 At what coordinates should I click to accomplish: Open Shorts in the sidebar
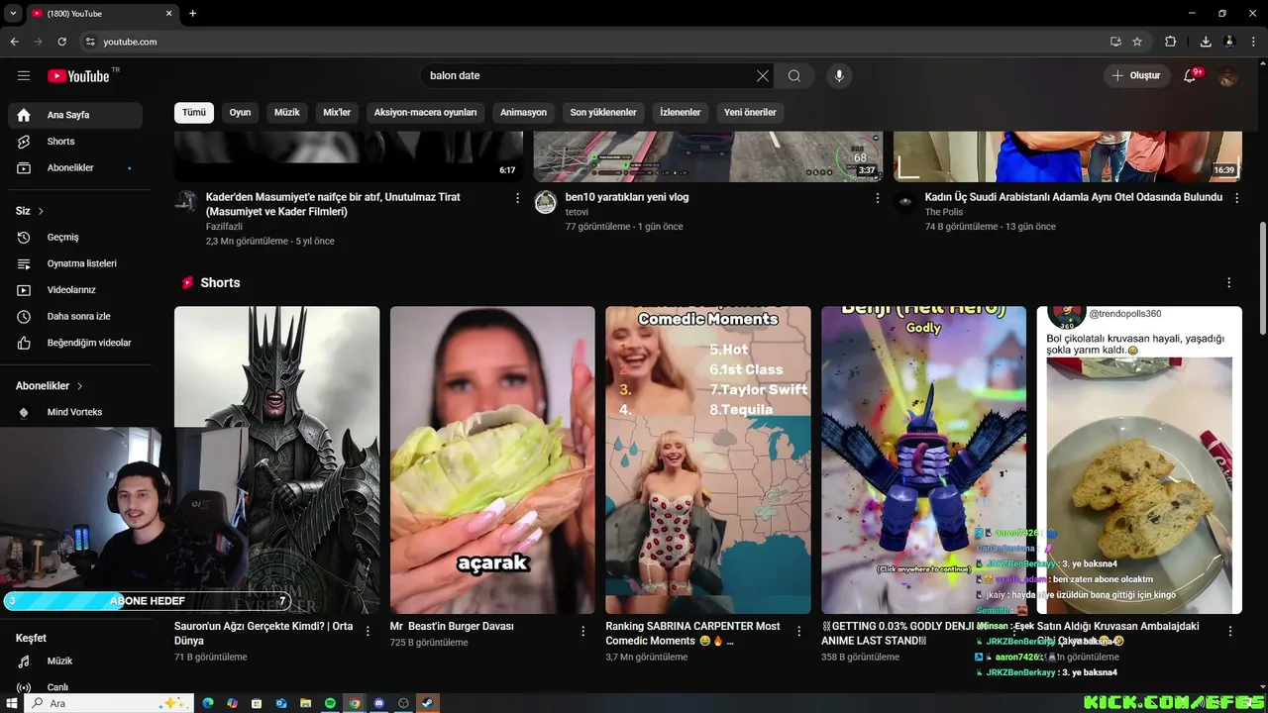(x=75, y=142)
